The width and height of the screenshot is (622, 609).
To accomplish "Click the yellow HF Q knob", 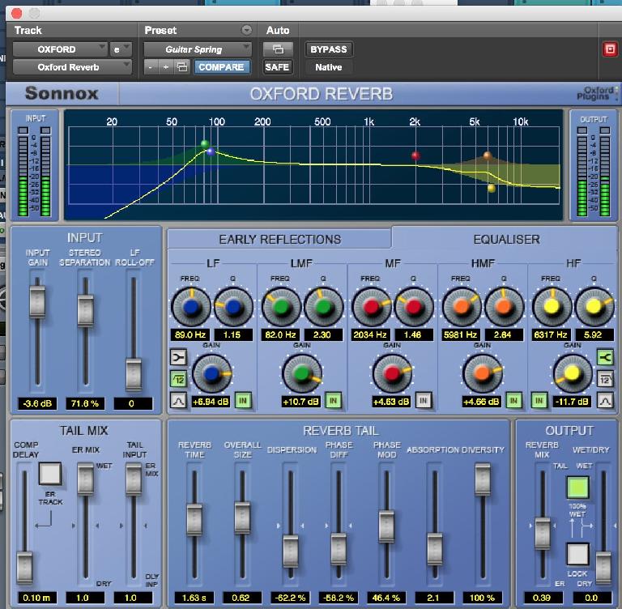I will [594, 307].
